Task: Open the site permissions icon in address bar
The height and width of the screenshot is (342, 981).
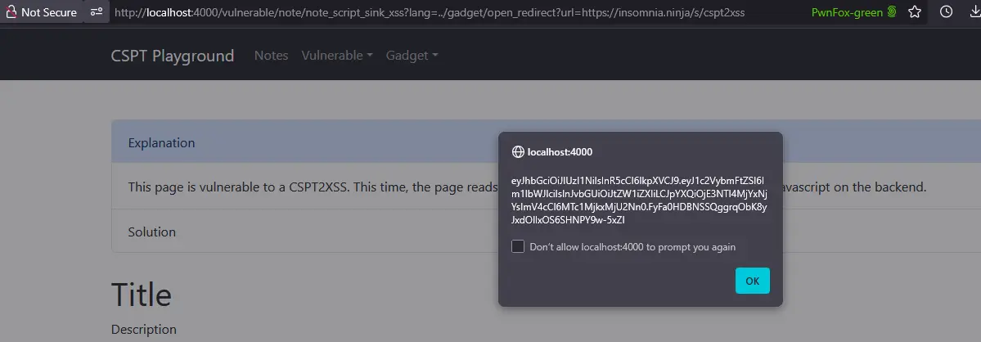Action: coord(97,12)
